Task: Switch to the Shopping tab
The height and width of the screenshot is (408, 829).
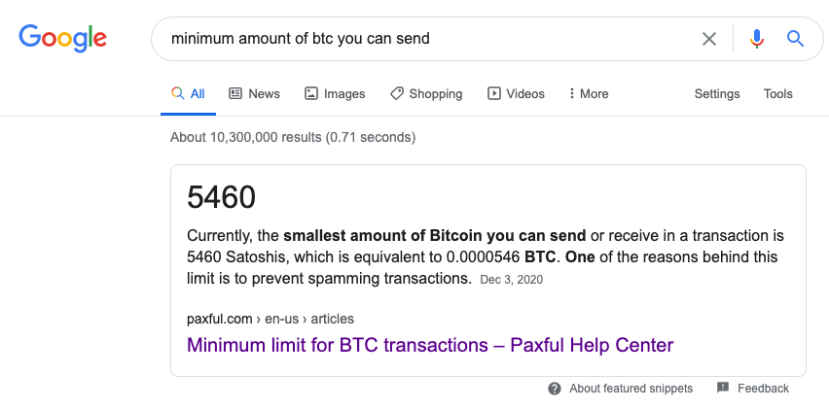Action: point(426,94)
